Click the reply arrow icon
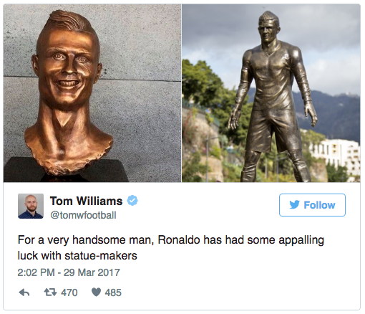The width and height of the screenshot is (365, 314). 24,292
